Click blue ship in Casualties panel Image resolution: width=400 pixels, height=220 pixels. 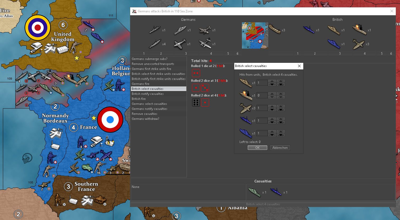coord(276,192)
